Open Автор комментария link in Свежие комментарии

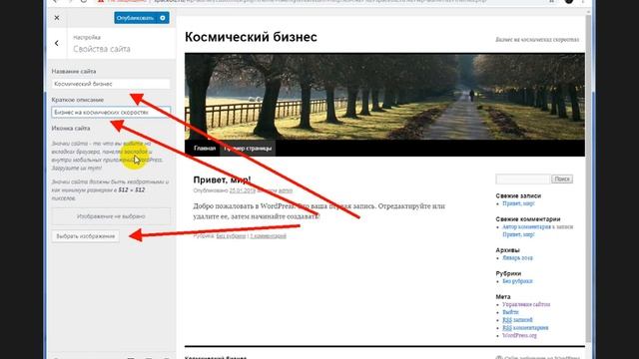pos(526,226)
